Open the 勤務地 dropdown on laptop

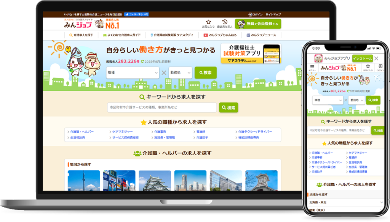coord(180,72)
